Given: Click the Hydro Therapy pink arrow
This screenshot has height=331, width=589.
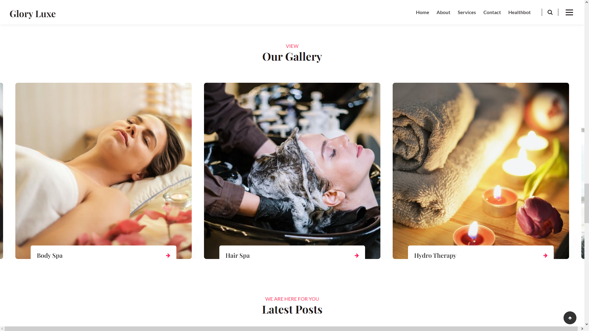Looking at the screenshot, I should [545, 256].
